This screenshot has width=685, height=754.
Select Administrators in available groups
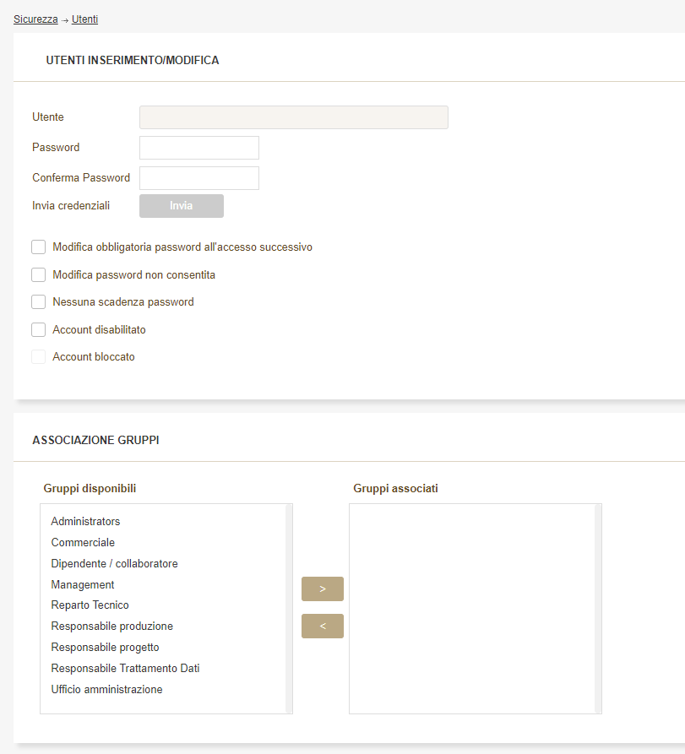tap(85, 522)
